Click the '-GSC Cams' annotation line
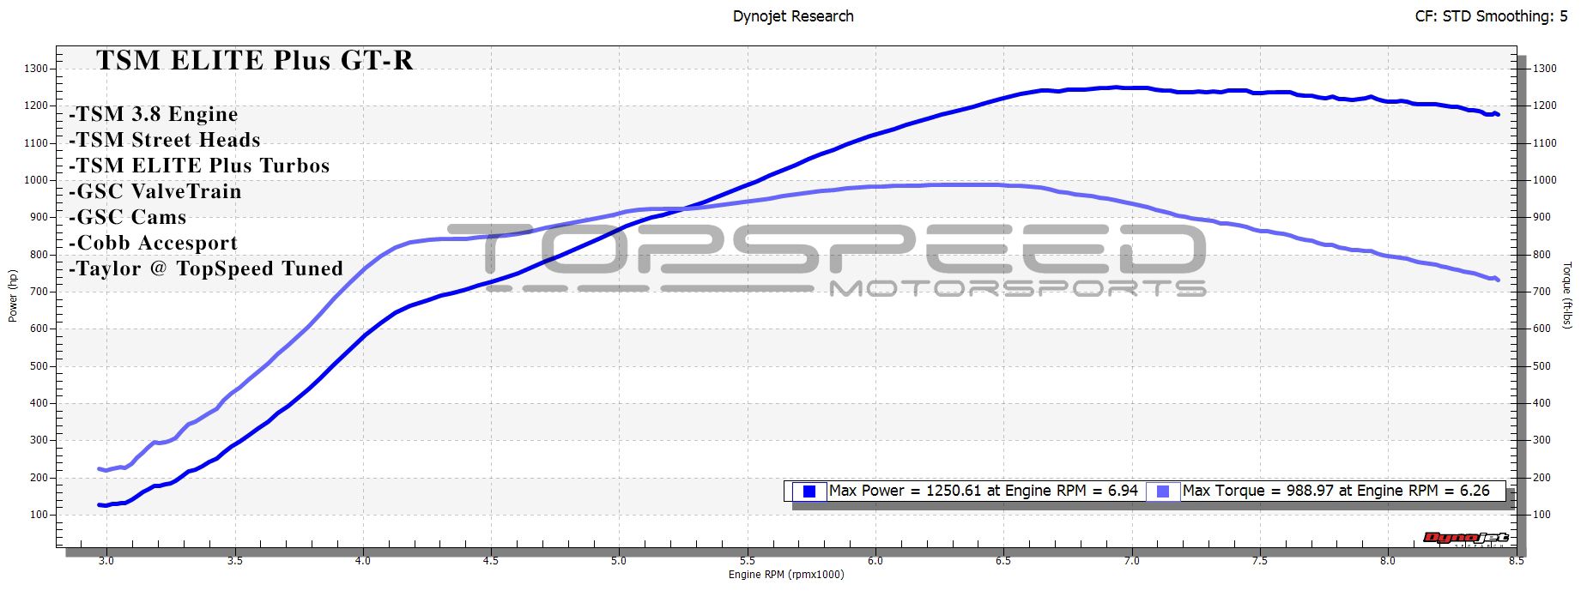1587x603 pixels. [x=128, y=217]
